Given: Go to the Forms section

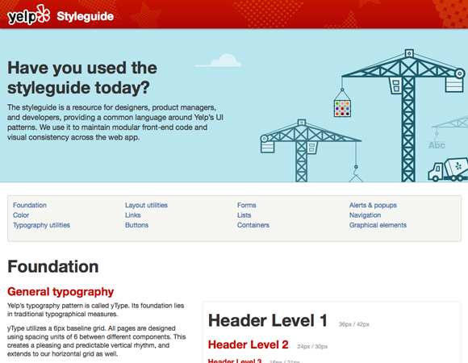Looking at the screenshot, I should tap(247, 205).
